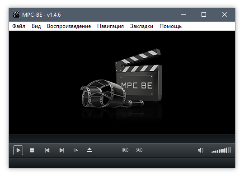Stop playback with the Stop button
The width and height of the screenshot is (244, 176).
(x=32, y=150)
